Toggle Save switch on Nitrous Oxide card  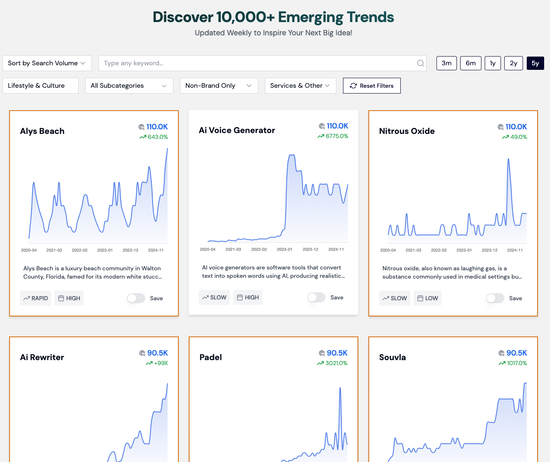(x=495, y=298)
